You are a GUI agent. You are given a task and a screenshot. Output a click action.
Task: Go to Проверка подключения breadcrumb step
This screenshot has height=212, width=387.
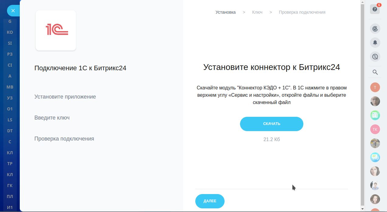coord(302,12)
